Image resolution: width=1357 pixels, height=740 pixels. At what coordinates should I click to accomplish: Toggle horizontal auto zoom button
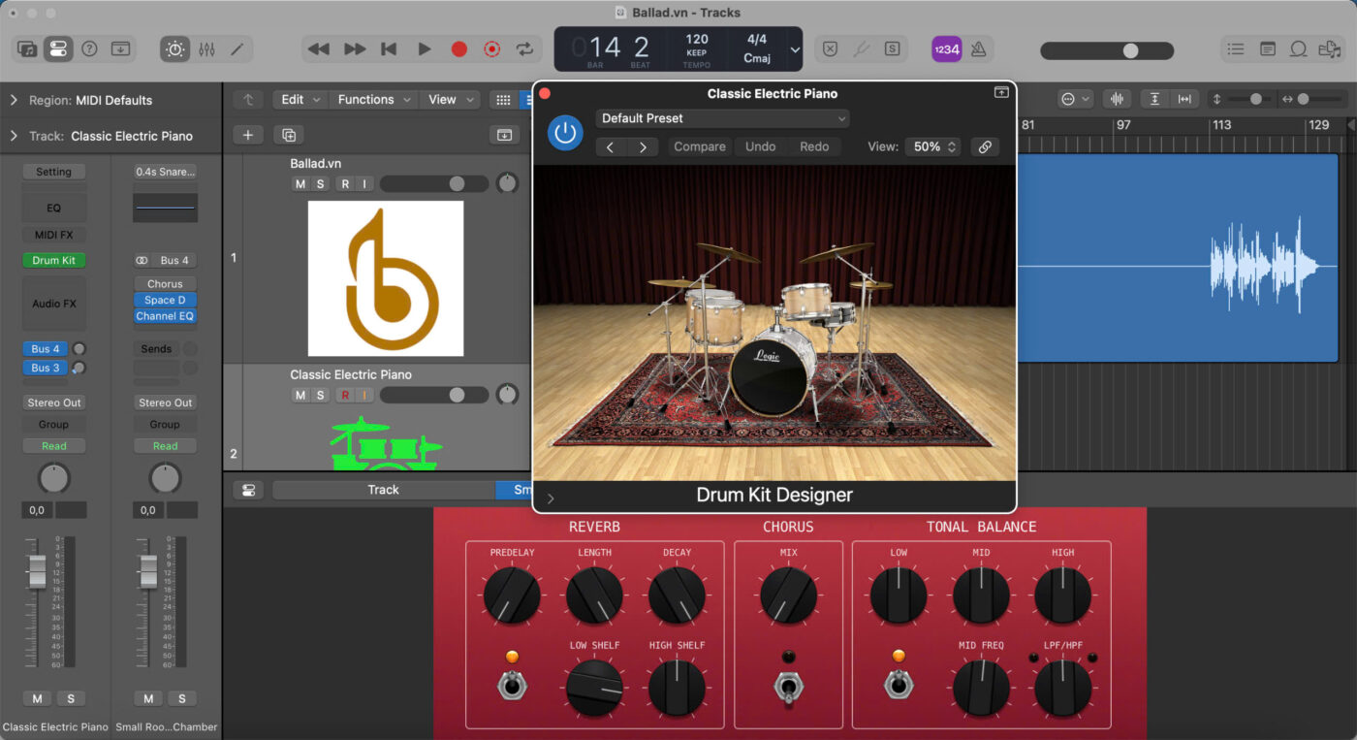pos(1184,99)
